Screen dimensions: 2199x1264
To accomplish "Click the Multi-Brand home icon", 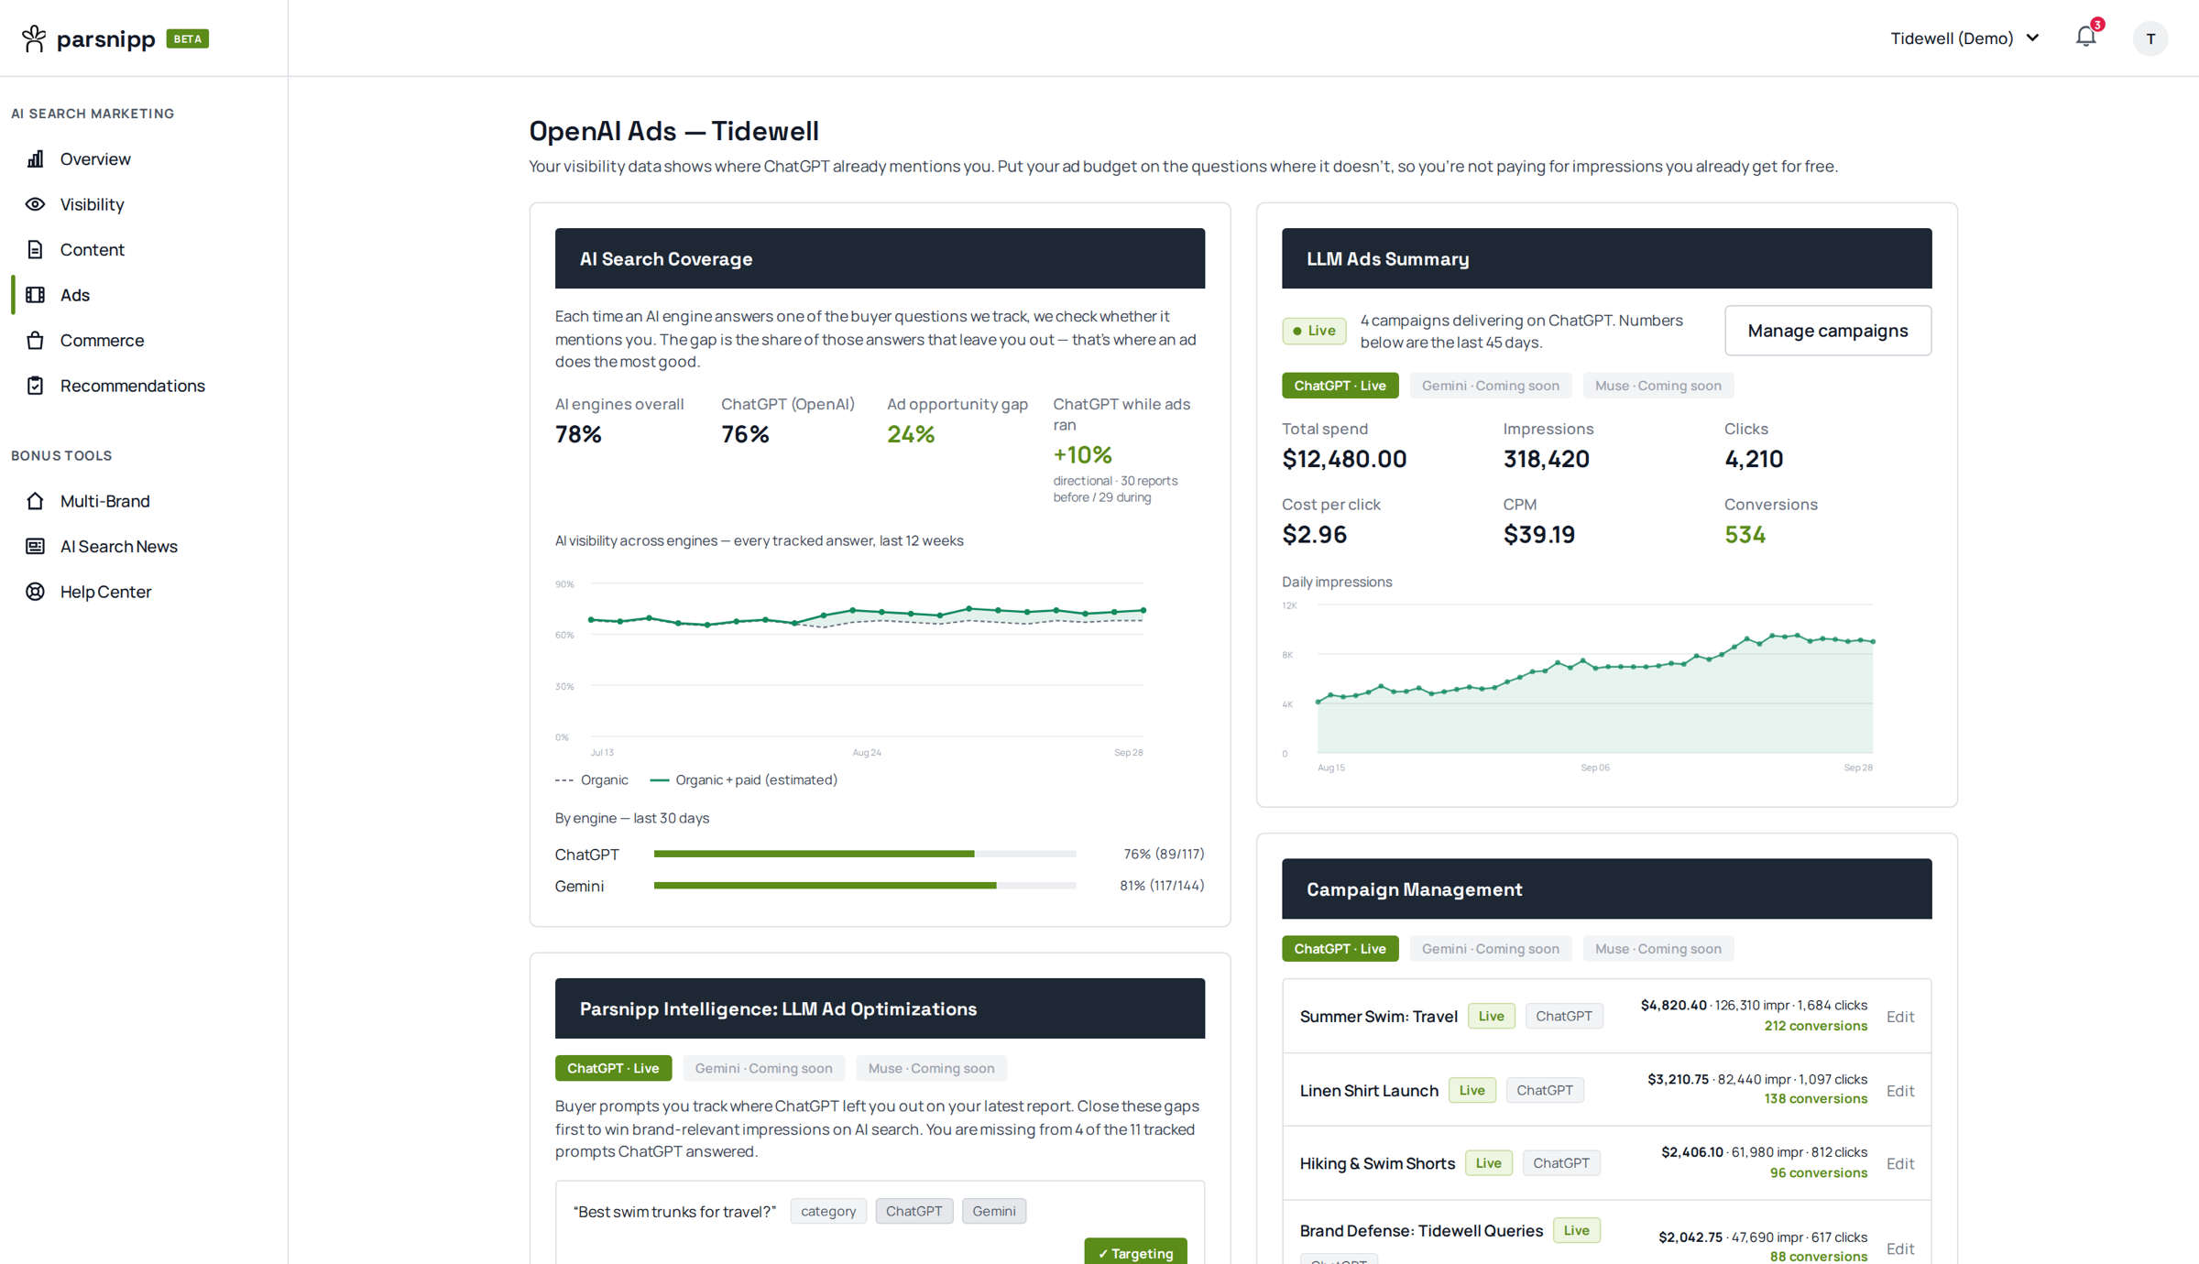I will [x=35, y=501].
